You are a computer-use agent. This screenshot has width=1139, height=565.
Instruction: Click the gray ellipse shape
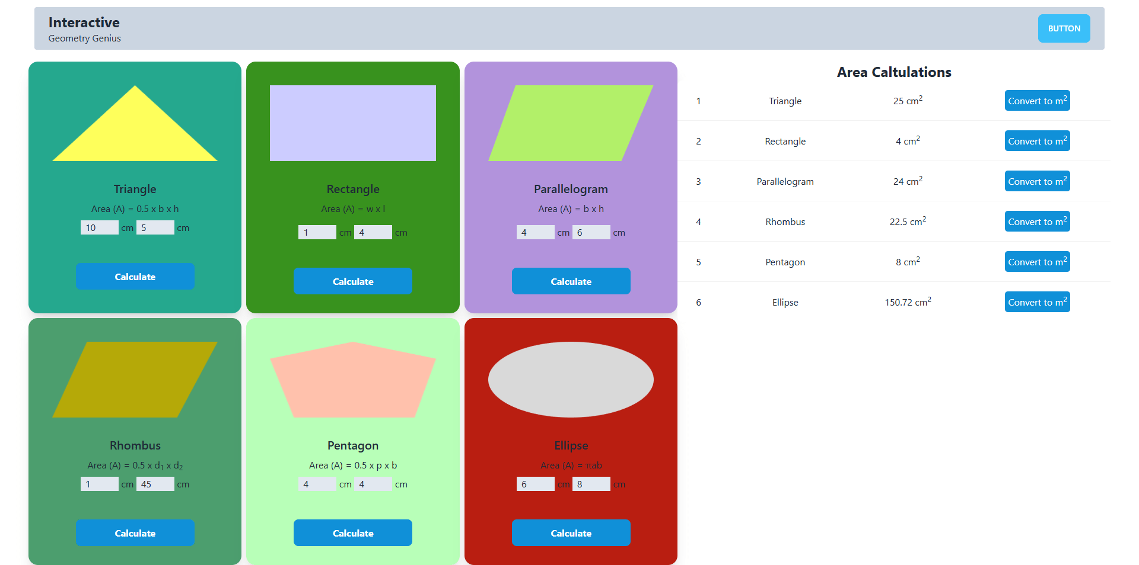[571, 380]
